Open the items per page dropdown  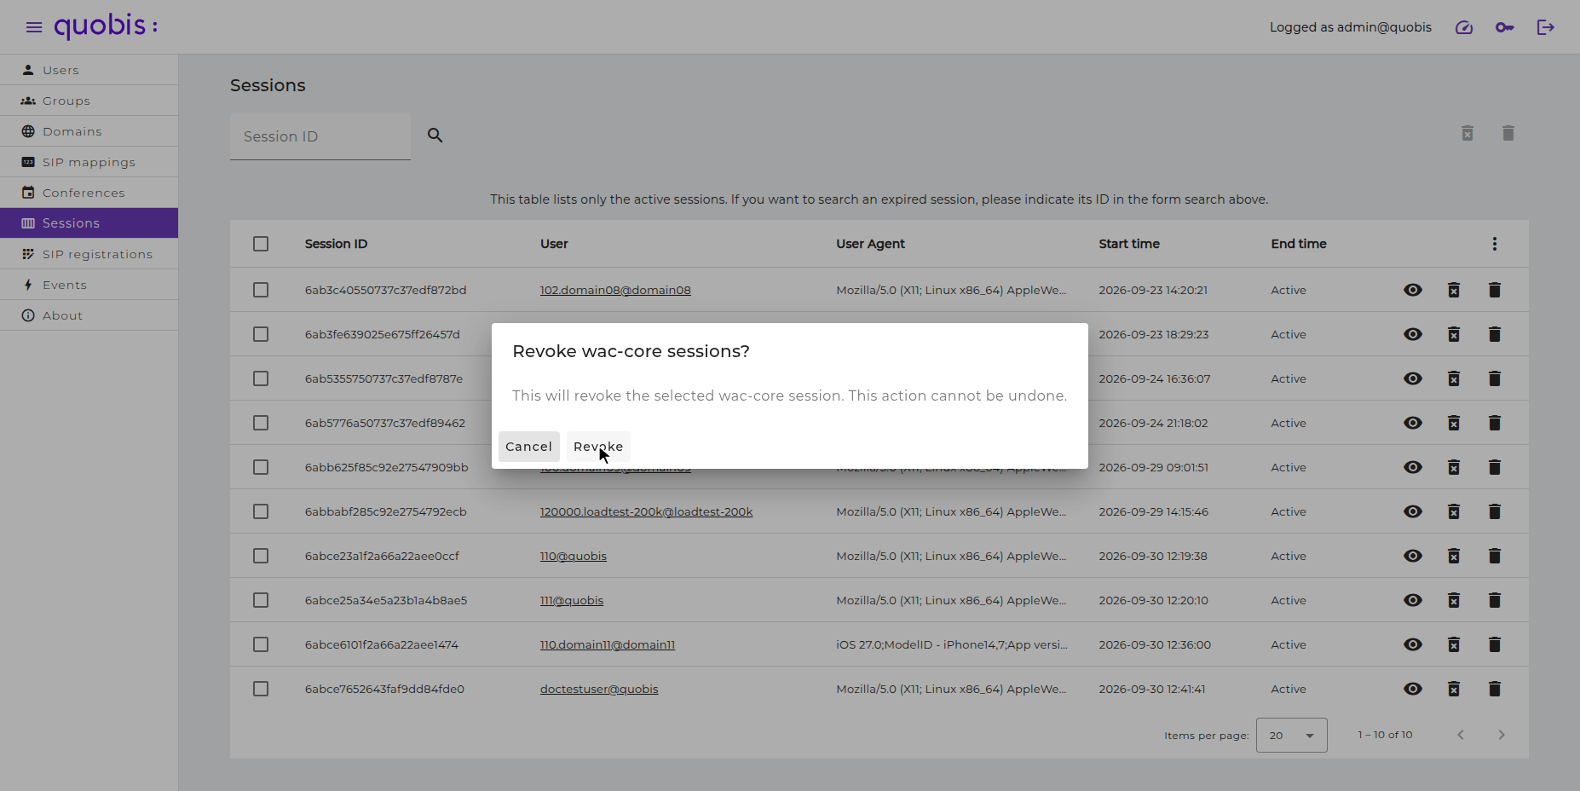point(1291,735)
